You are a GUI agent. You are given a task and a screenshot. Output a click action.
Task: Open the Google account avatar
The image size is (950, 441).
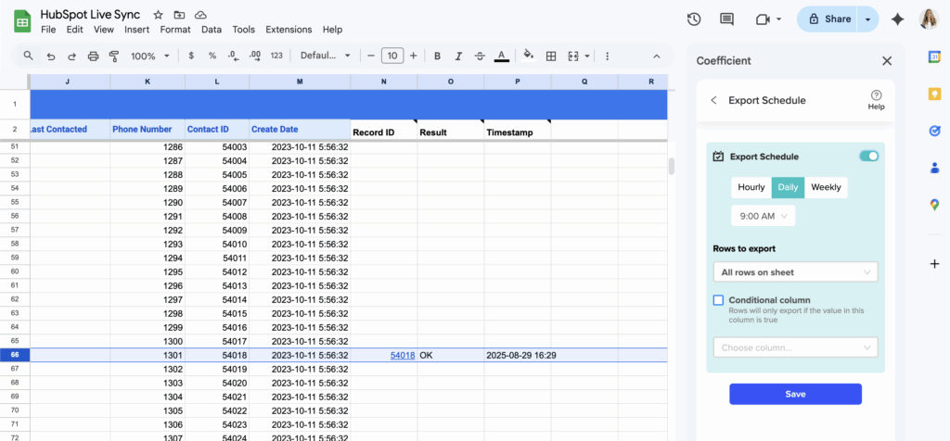point(929,19)
